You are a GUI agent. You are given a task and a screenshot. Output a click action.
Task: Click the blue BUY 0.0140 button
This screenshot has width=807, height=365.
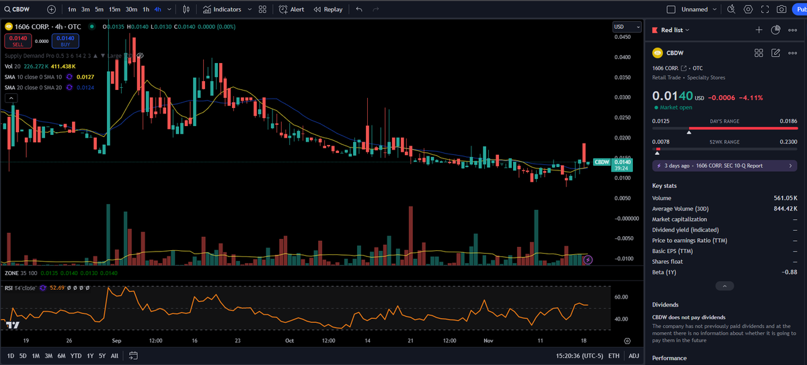click(65, 41)
